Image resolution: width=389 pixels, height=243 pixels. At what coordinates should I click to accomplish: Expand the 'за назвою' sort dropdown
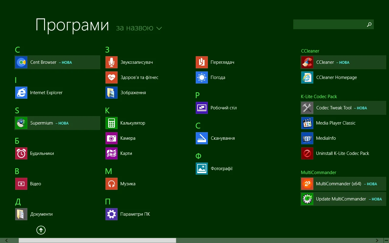coord(135,28)
